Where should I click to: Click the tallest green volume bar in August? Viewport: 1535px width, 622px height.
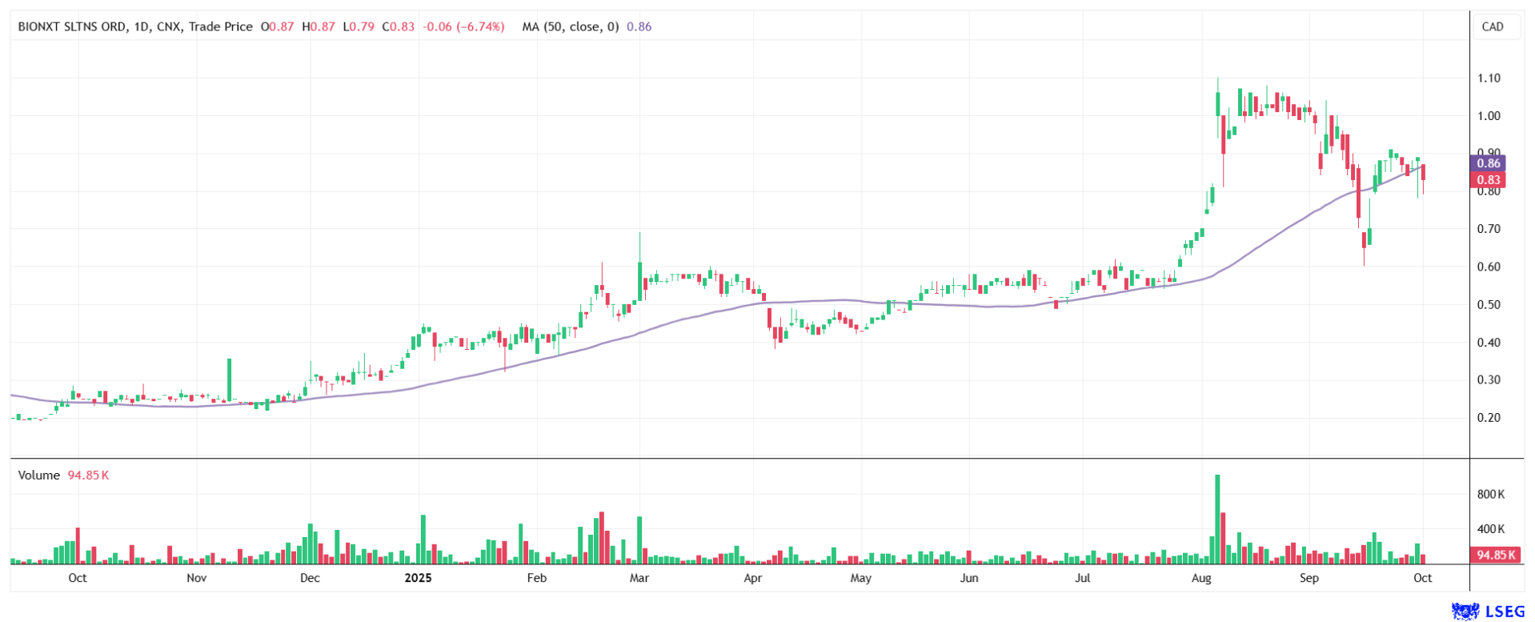click(x=1217, y=520)
